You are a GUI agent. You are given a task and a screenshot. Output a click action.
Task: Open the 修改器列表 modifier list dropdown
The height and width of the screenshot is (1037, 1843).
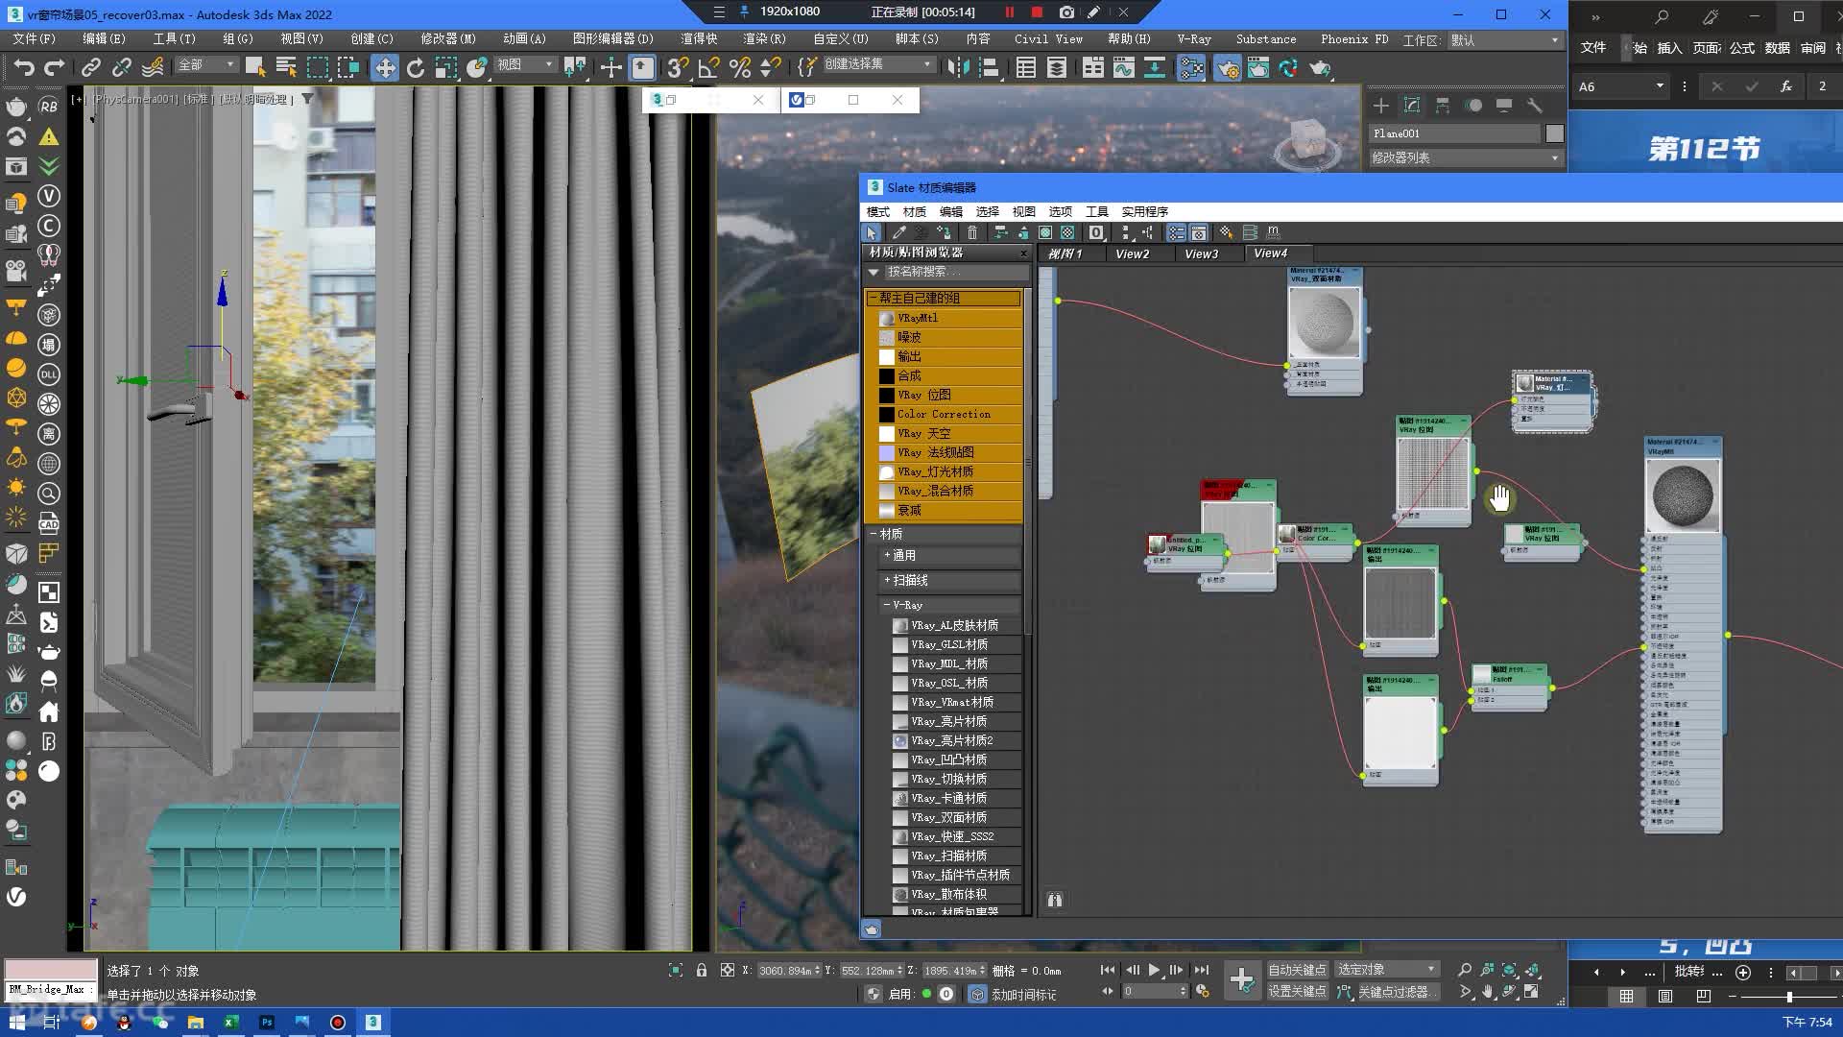pos(1466,157)
